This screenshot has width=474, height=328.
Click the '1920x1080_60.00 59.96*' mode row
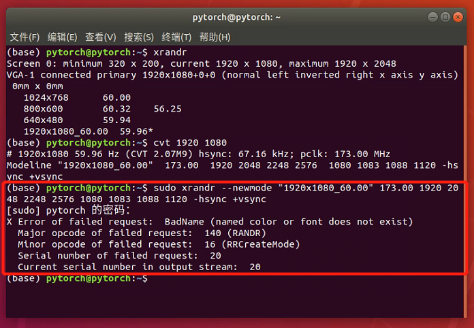point(89,131)
